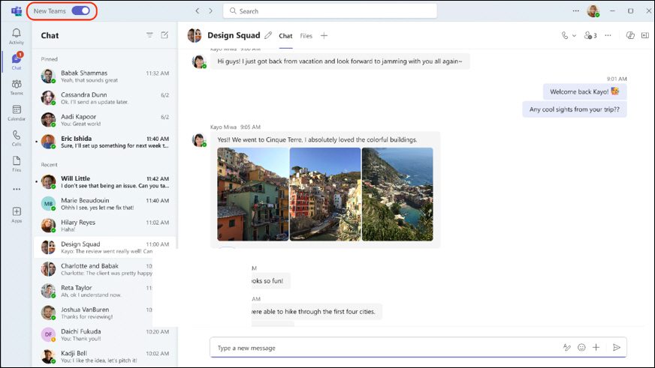Click the Microsoft Teams logo
This screenshot has height=368, width=655.
point(17,10)
